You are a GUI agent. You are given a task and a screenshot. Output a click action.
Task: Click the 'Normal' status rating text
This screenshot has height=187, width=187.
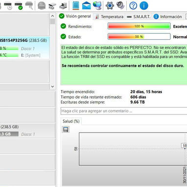click(x=180, y=37)
